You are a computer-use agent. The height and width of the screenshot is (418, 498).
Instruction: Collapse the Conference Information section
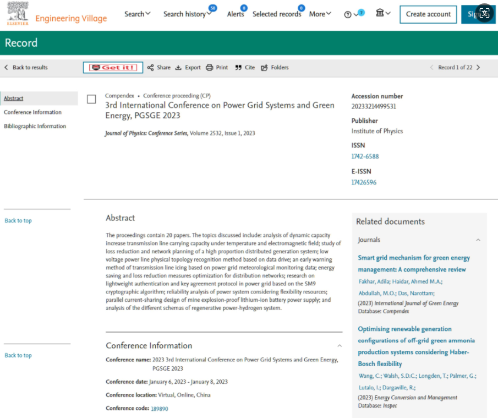pyautogui.click(x=340, y=346)
